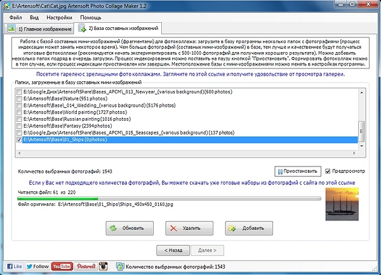
Task: Click the Обновить button
Action: point(130,228)
